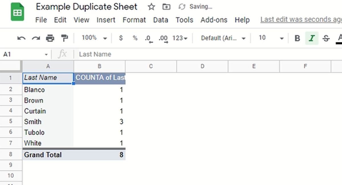Viewport: 342px width, 185px height.
Task: Star the Example Duplicate Sheet
Action: click(x=151, y=7)
